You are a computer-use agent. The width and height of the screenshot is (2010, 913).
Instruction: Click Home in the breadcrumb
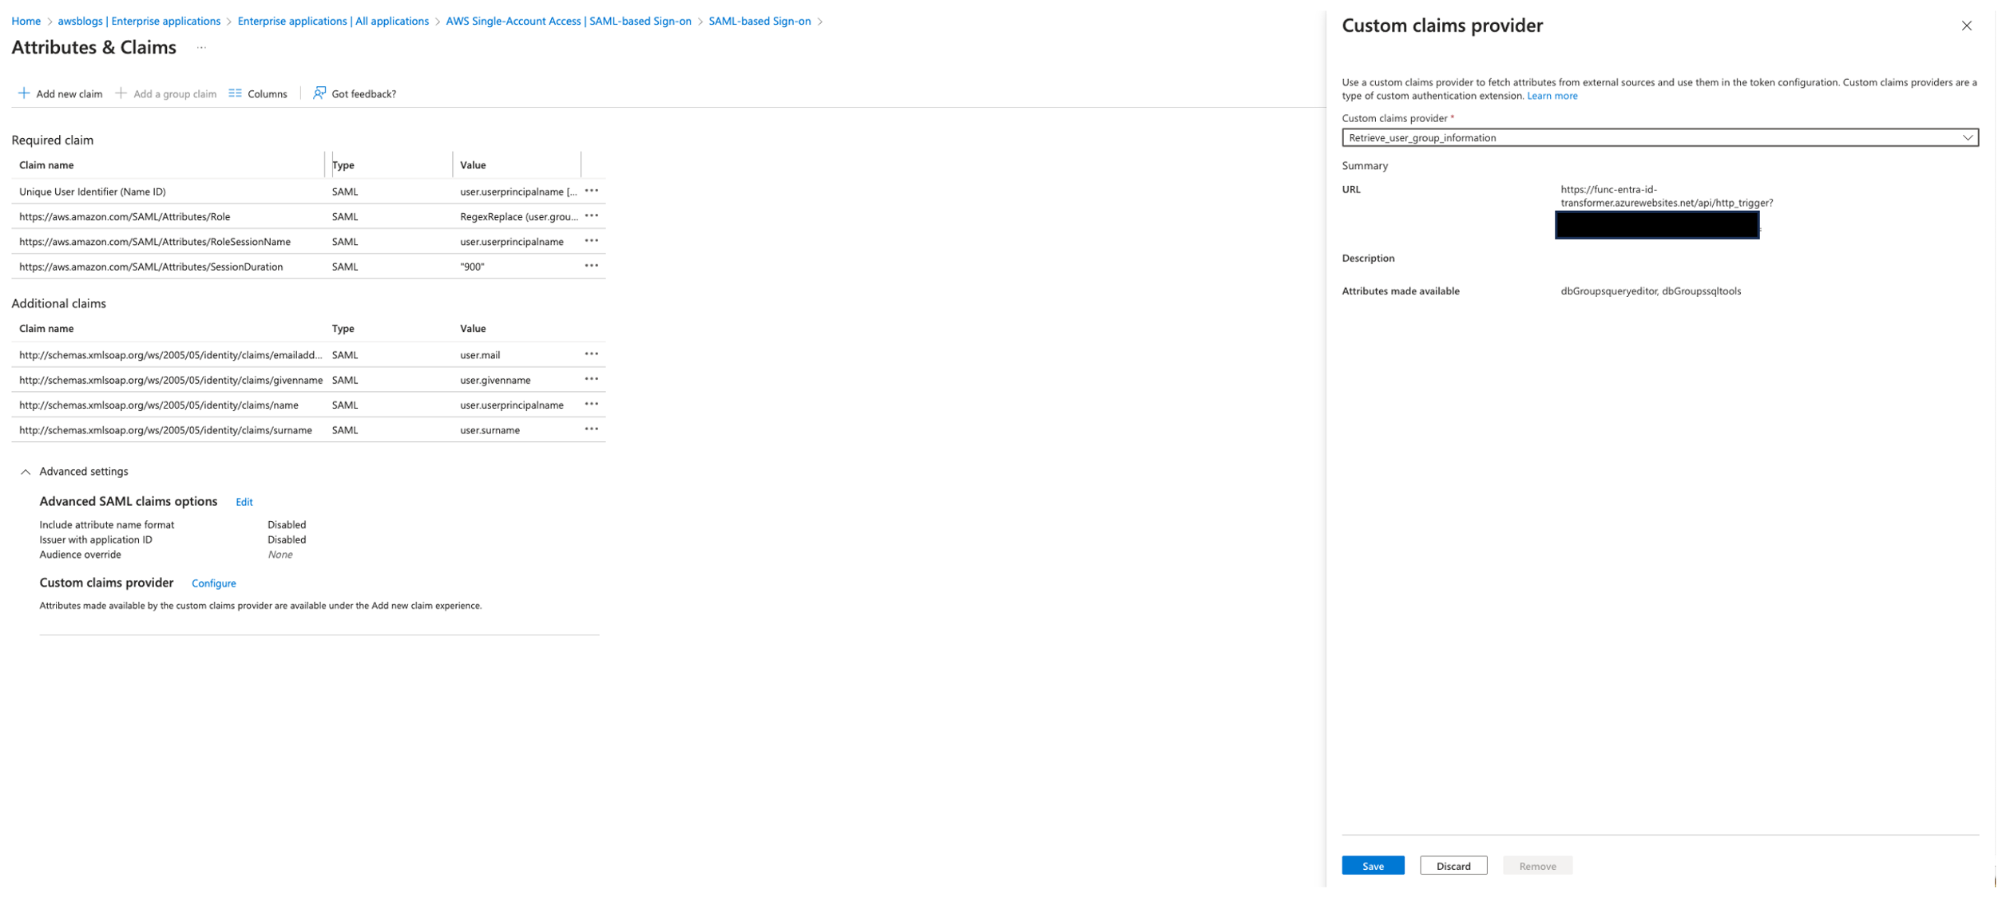coord(26,22)
